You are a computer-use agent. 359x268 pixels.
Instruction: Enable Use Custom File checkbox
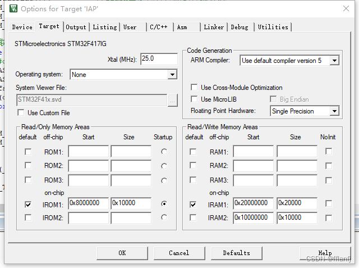coord(21,113)
